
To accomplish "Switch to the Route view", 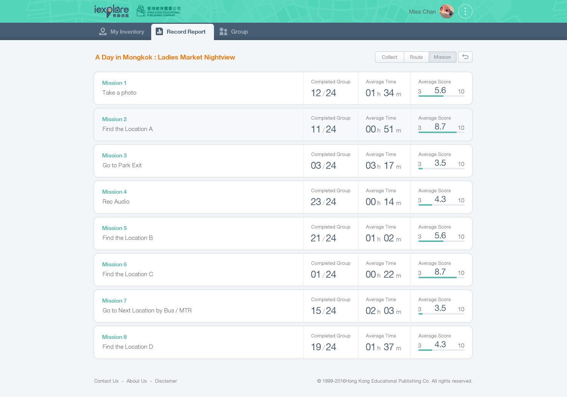I will pos(416,57).
